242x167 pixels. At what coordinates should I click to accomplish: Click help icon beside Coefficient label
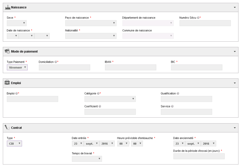click(100, 106)
